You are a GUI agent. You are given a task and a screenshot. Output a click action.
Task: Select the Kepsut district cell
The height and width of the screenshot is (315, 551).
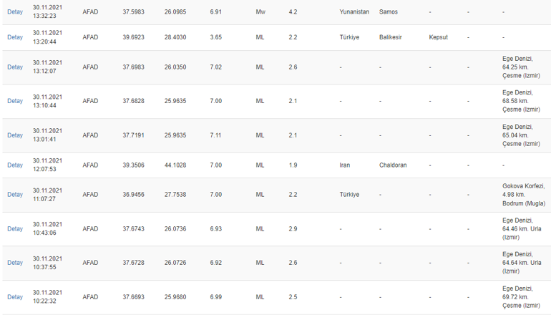(x=438, y=37)
